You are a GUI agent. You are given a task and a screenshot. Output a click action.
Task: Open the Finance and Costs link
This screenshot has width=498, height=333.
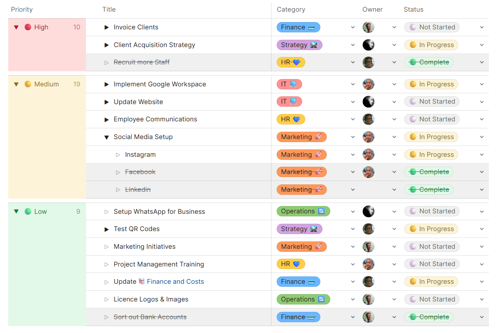175,282
